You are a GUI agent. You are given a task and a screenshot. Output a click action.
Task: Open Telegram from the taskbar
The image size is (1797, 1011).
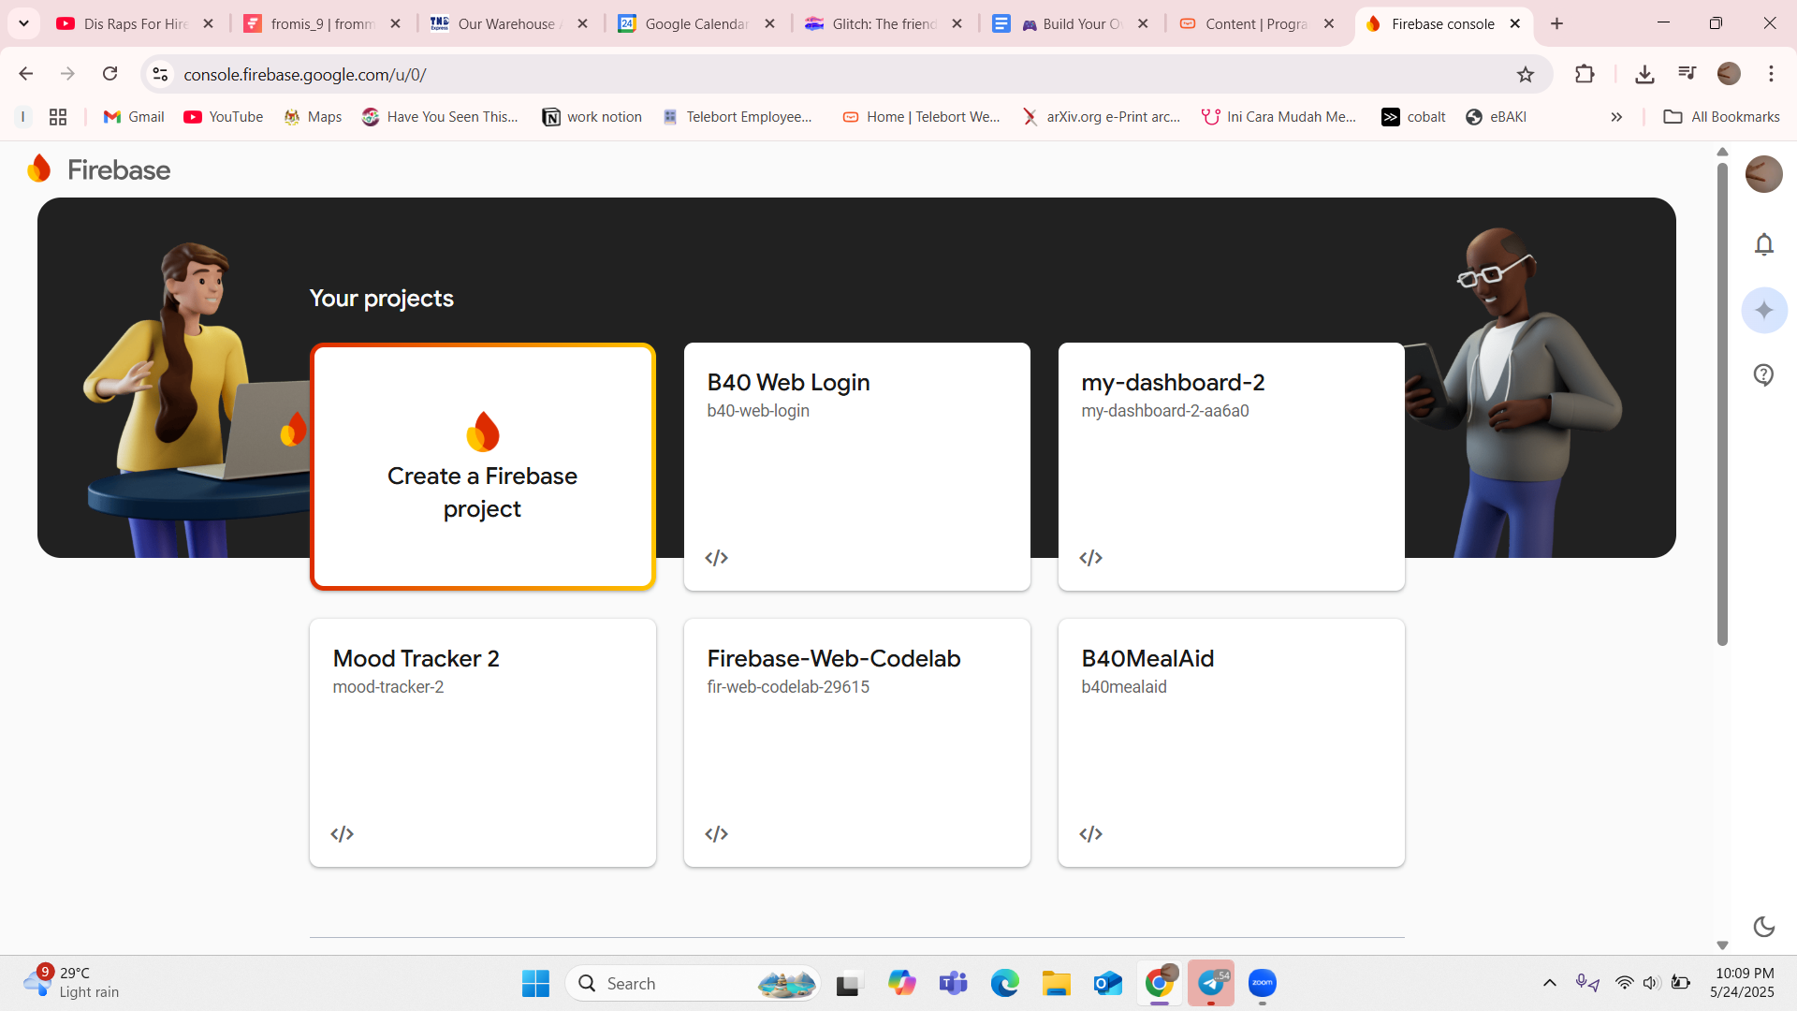1211,983
